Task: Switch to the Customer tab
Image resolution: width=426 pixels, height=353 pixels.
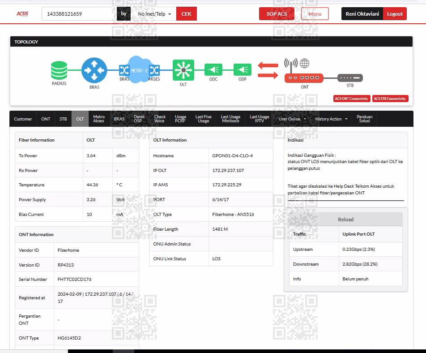Action: (x=23, y=119)
